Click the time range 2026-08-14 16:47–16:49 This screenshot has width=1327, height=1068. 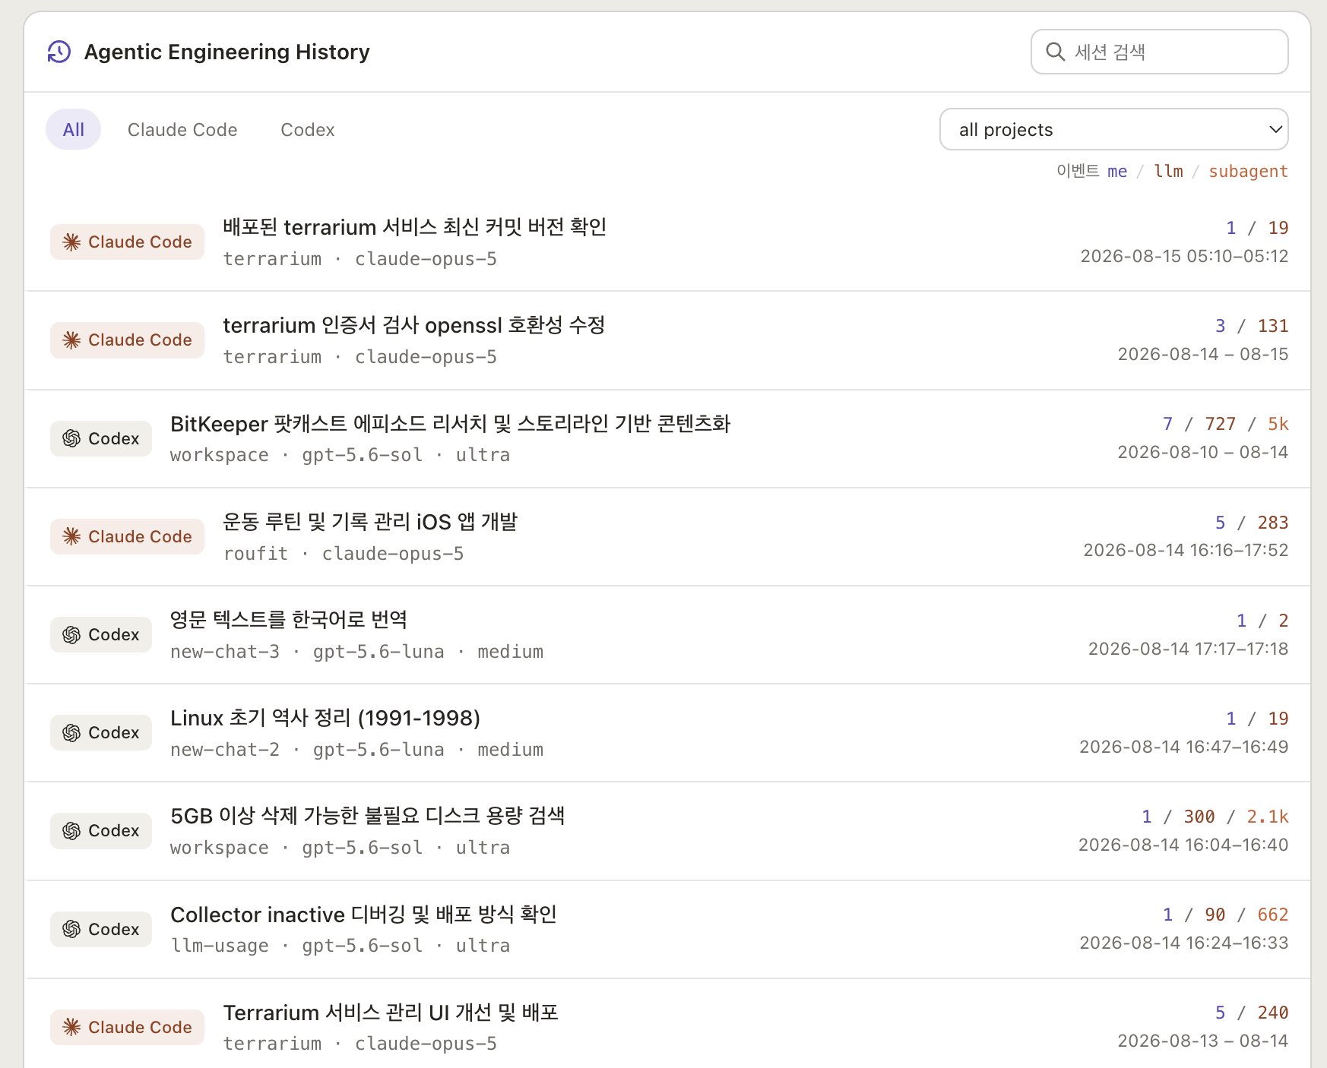tap(1183, 747)
